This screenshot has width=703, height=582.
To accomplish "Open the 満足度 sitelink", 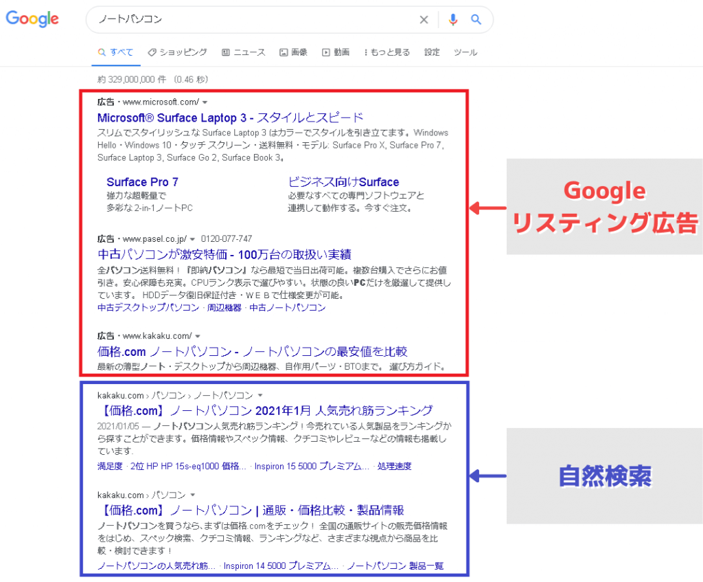I will tap(110, 467).
